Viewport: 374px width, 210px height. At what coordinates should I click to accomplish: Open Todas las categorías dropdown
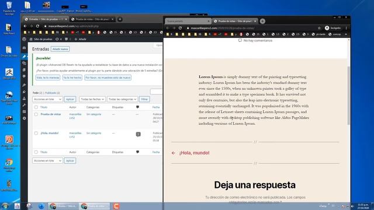(122, 99)
